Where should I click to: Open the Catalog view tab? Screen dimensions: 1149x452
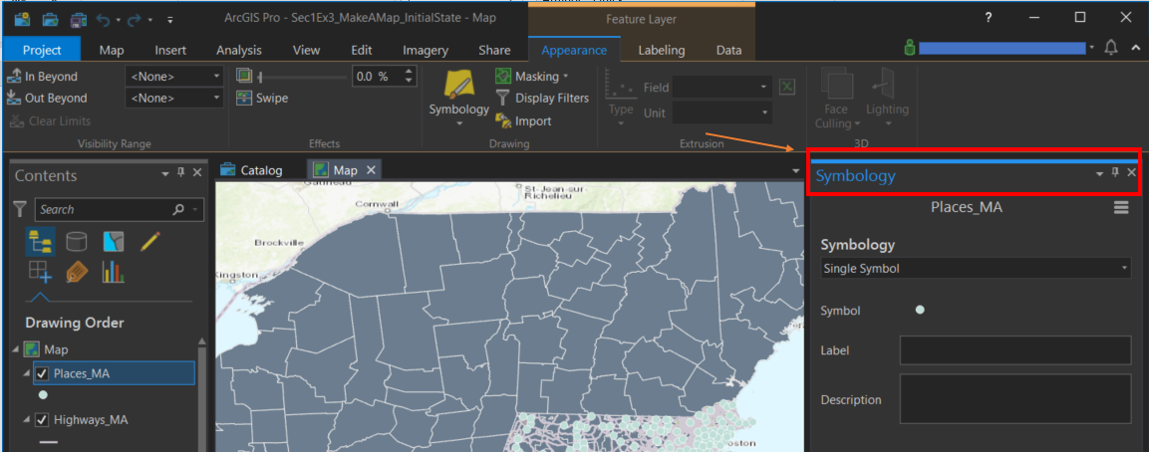coord(251,170)
